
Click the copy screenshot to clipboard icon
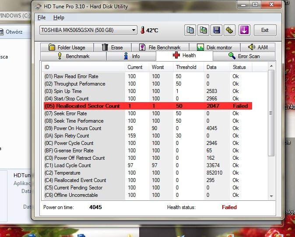pos(203,30)
